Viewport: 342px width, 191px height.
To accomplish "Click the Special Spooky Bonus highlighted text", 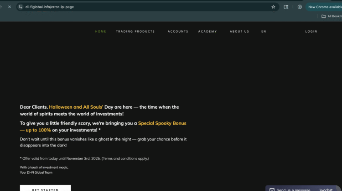I will click(162, 123).
